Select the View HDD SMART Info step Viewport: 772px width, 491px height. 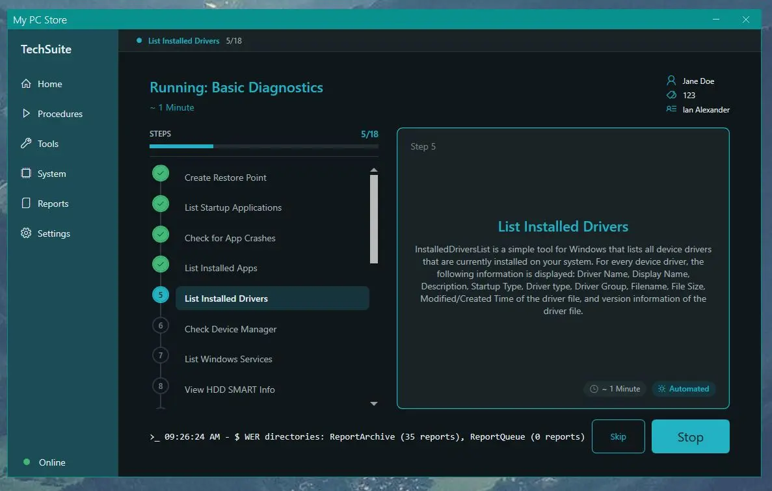[x=230, y=390]
